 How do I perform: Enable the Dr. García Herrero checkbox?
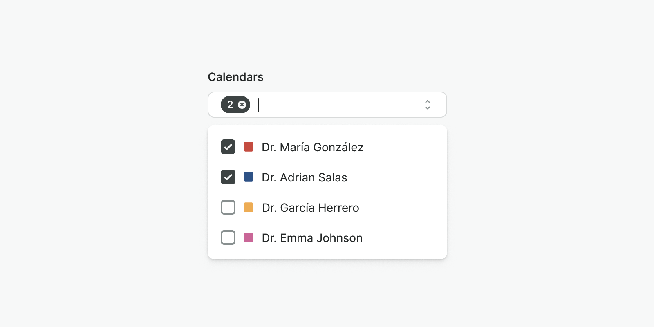(x=228, y=207)
